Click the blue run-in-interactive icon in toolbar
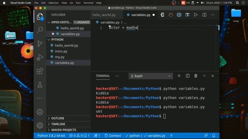This screenshot has width=248, height=139. click(x=179, y=15)
